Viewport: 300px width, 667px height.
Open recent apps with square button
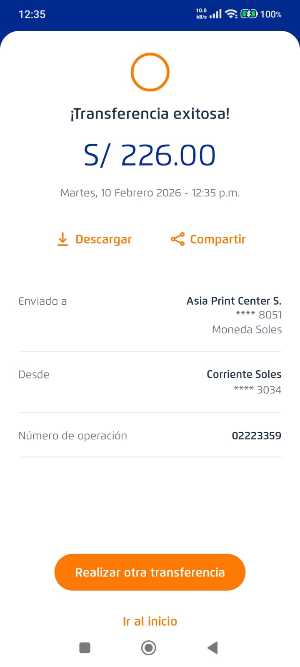pos(85,647)
